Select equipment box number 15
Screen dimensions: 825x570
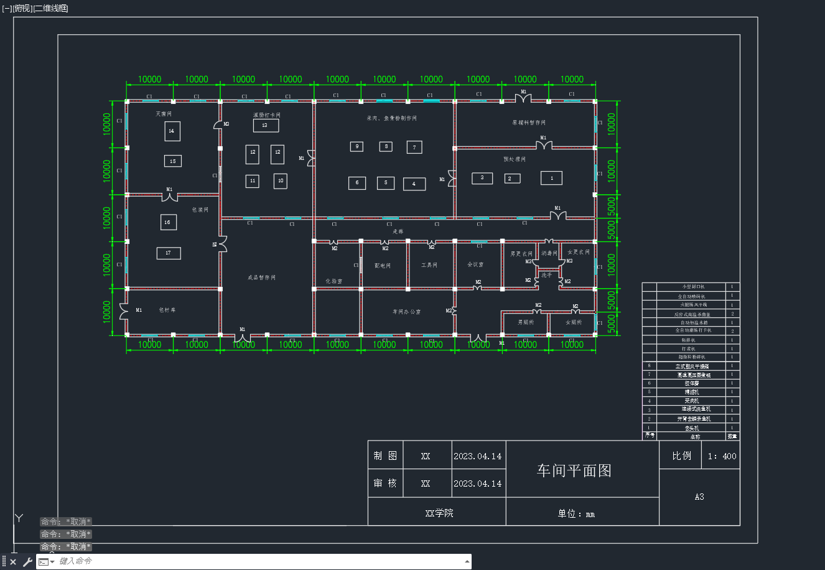(173, 161)
